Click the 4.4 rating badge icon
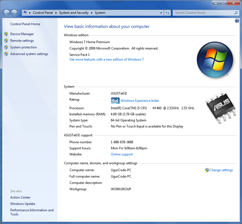Screen dimensions: 242x224 pyautogui.click(x=115, y=101)
